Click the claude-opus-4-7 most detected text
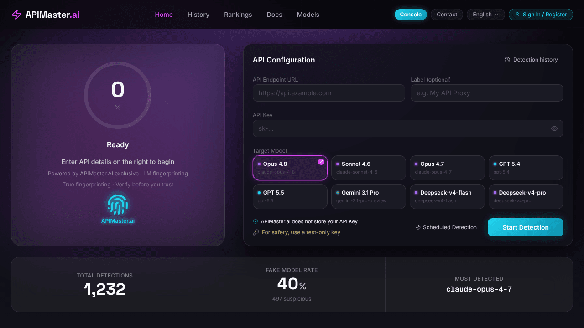584x328 pixels. point(479,289)
